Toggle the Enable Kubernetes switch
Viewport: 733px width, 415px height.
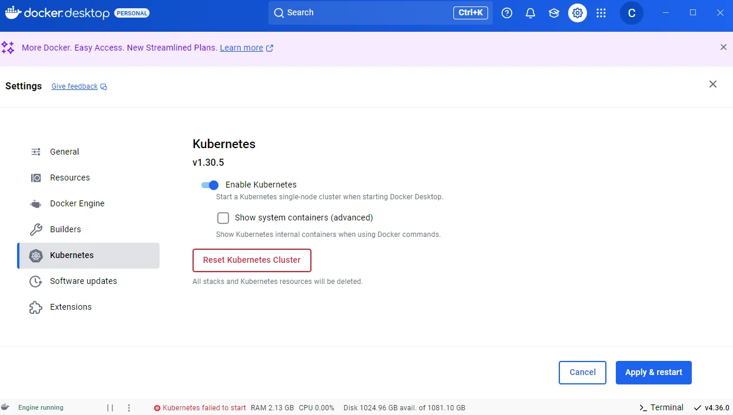coord(210,185)
